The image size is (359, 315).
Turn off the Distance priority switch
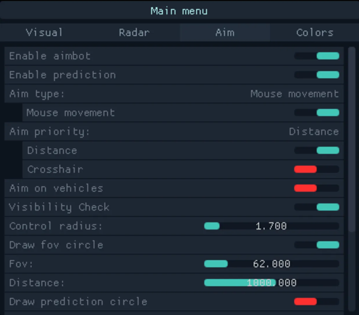[x=317, y=150]
